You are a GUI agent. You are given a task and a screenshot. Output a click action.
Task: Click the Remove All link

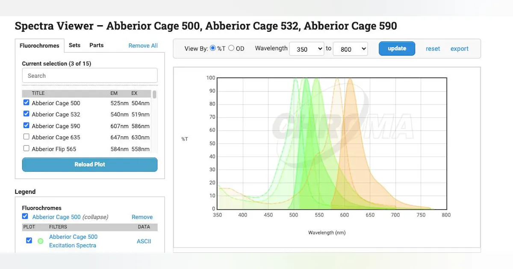pos(143,45)
